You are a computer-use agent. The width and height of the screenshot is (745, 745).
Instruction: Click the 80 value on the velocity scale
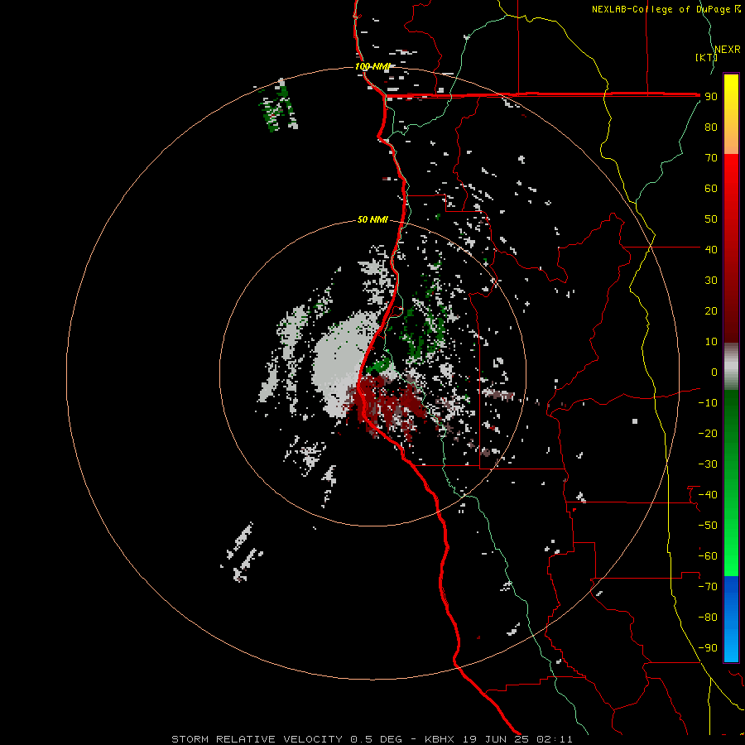pos(711,127)
